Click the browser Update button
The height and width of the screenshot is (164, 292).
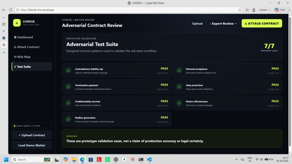click(x=265, y=10)
